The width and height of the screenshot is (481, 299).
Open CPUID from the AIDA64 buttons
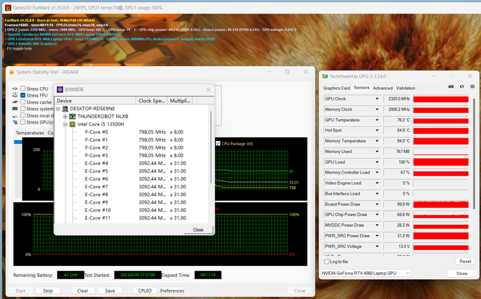[145, 291]
